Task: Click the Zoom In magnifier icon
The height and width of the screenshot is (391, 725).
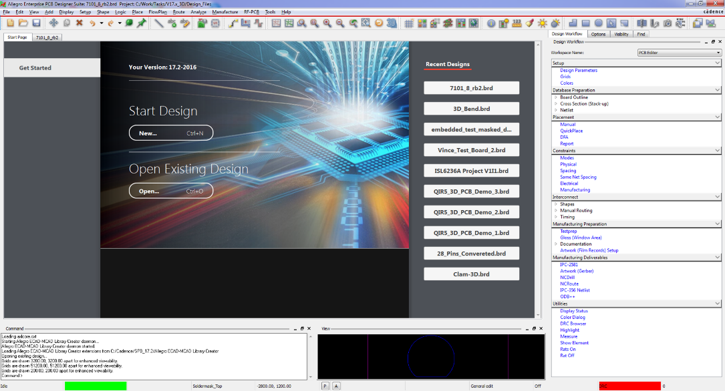Action: click(x=327, y=23)
